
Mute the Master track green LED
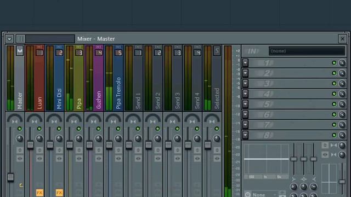click(20, 129)
